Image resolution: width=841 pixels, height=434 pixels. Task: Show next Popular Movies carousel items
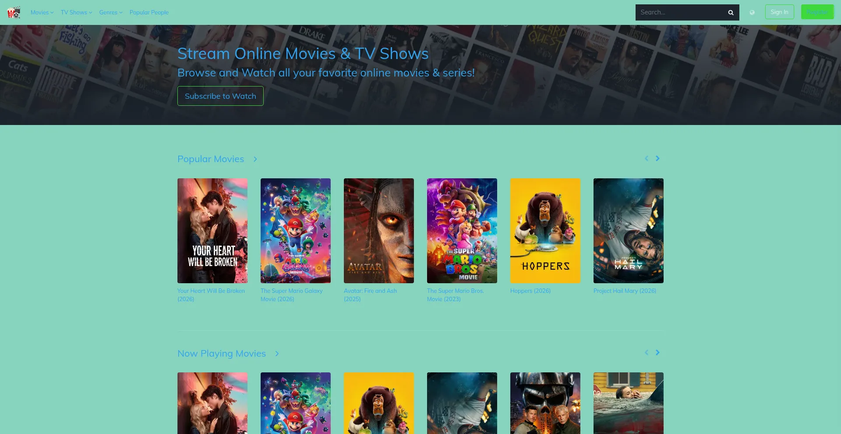click(657, 158)
